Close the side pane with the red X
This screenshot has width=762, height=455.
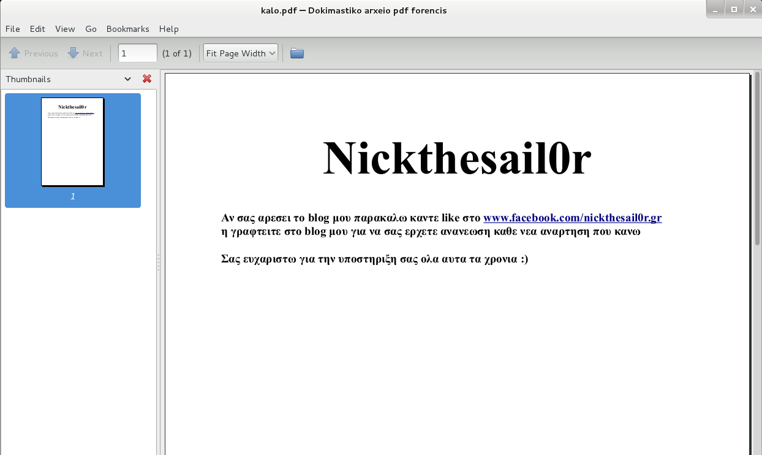146,78
